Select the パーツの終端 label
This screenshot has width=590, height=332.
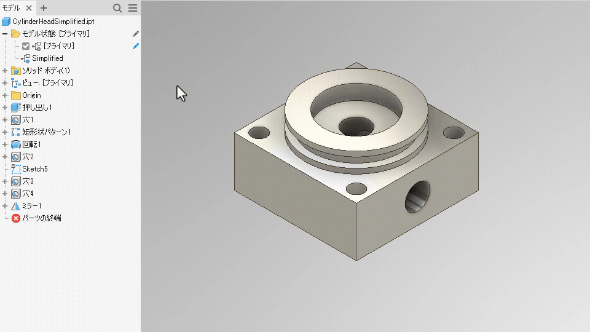[41, 218]
